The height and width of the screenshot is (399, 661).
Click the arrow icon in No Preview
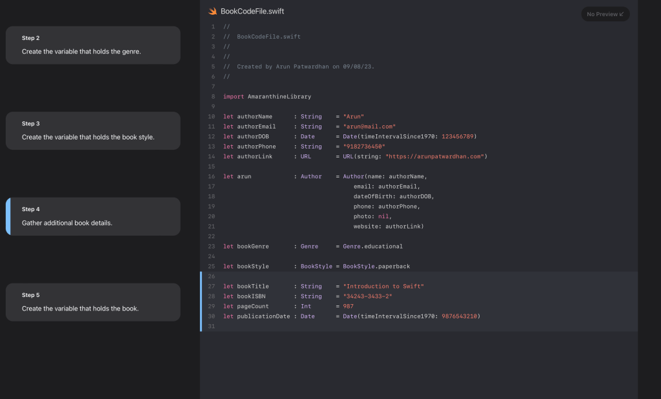click(x=621, y=14)
